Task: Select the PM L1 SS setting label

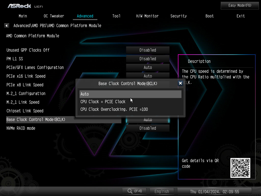Action: (x=15, y=59)
